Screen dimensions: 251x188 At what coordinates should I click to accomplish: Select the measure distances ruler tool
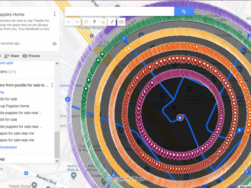[121, 22]
